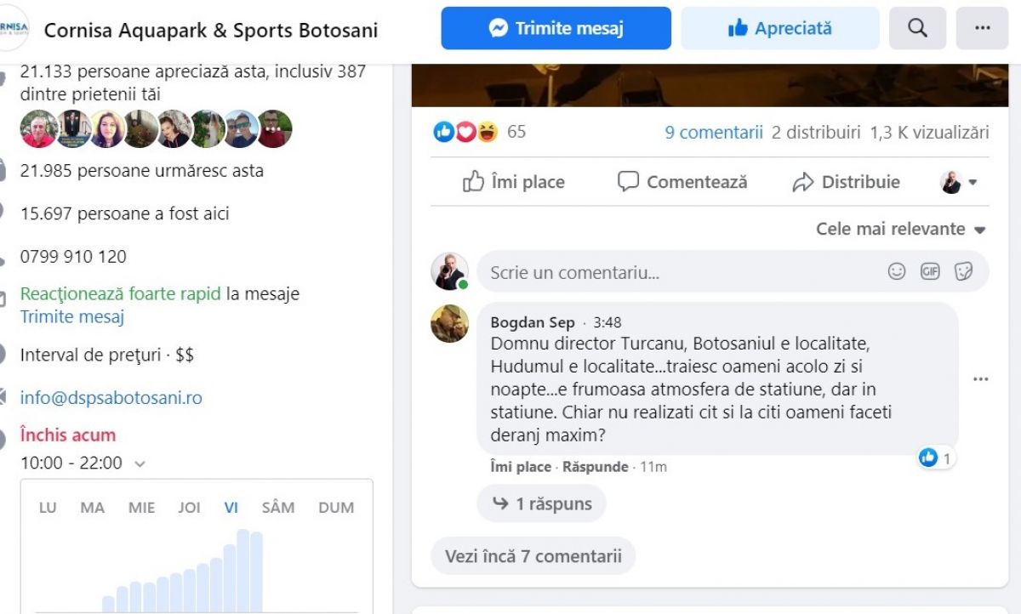Insert a GIF in the comment
This screenshot has height=614, width=1021.
point(930,271)
